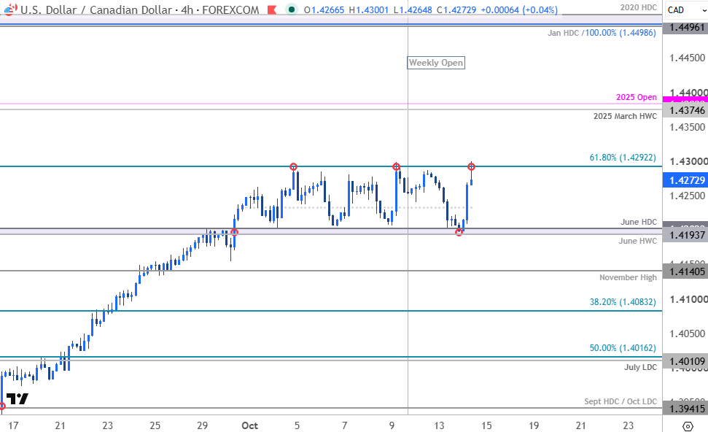Click date 29 on the time axis
708x432 pixels.
(x=202, y=425)
